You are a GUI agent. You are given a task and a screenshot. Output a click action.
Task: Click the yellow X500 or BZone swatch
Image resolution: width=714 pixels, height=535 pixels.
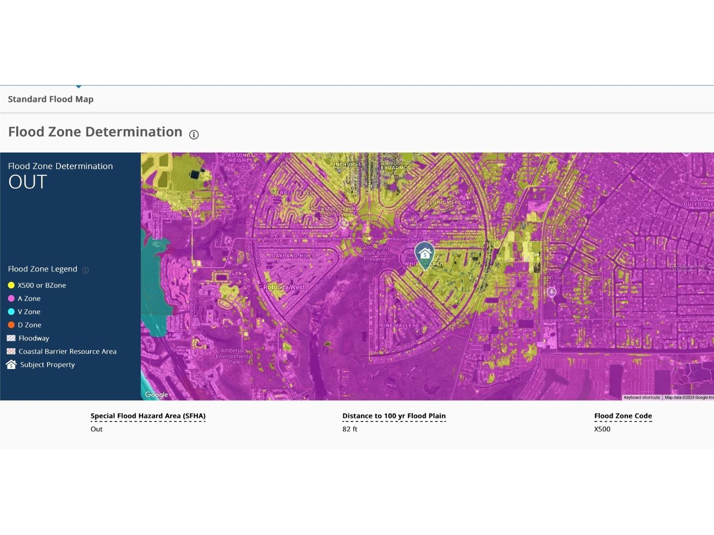tap(11, 286)
